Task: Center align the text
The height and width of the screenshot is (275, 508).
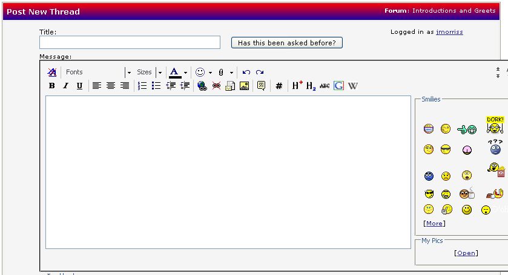Action: (110, 86)
